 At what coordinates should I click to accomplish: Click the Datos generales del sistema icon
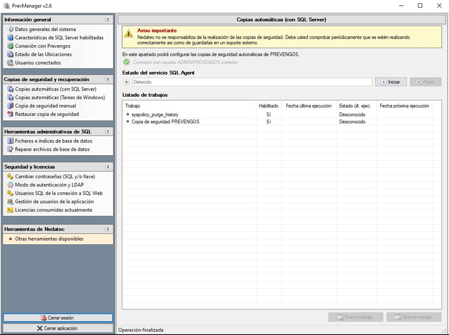[10, 29]
